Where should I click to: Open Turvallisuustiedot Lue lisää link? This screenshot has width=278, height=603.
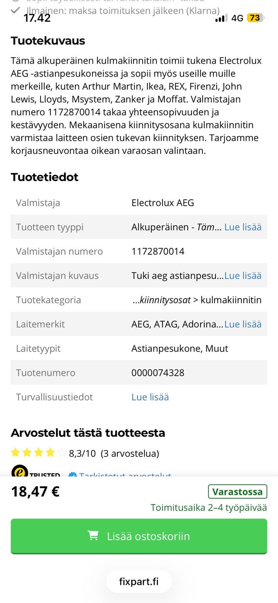[150, 397]
